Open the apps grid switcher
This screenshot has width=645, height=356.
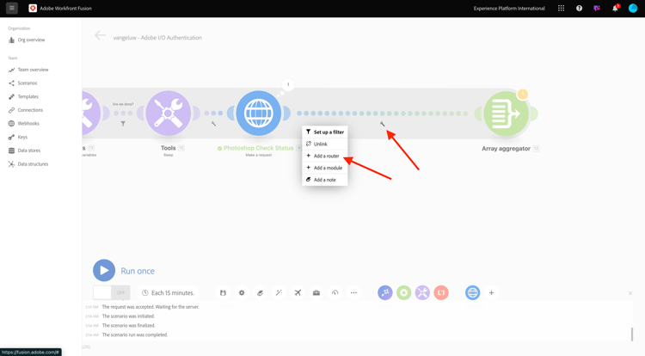point(561,9)
